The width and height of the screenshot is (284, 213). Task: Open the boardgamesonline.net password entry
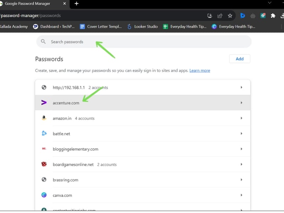click(143, 164)
